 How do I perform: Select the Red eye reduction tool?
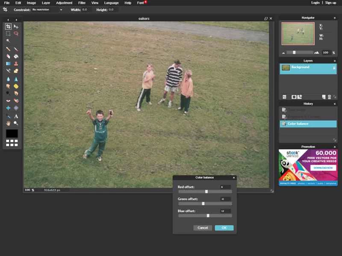click(x=8, y=101)
